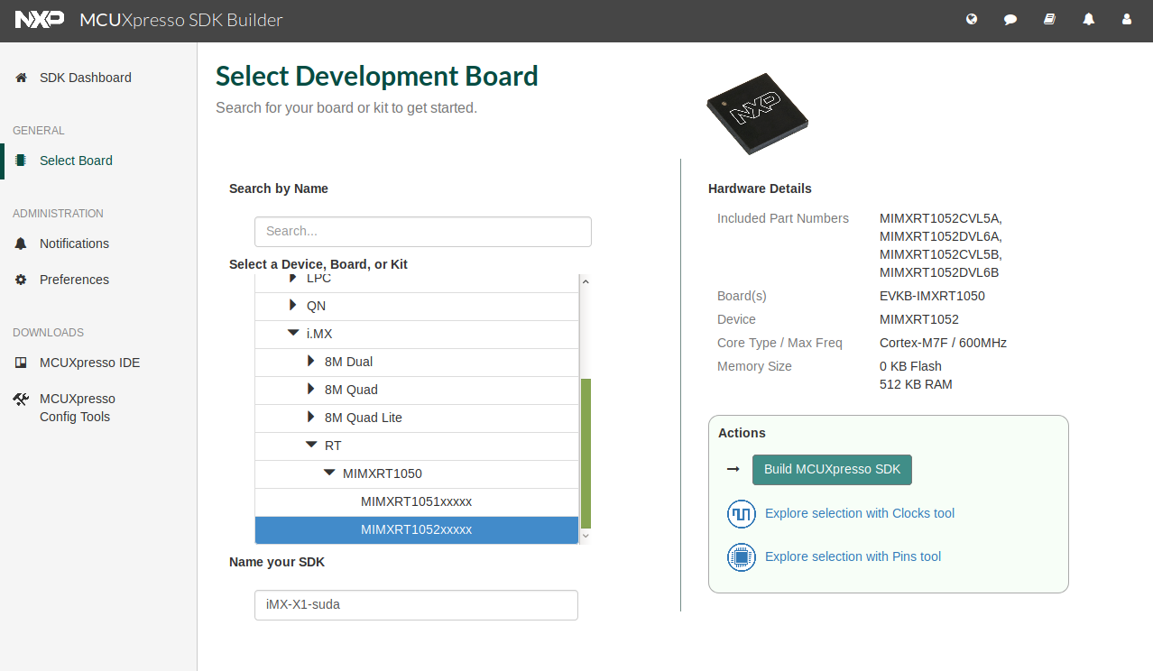This screenshot has height=671, width=1153.
Task: Click the NXP logo in header
Action: pos(40,19)
